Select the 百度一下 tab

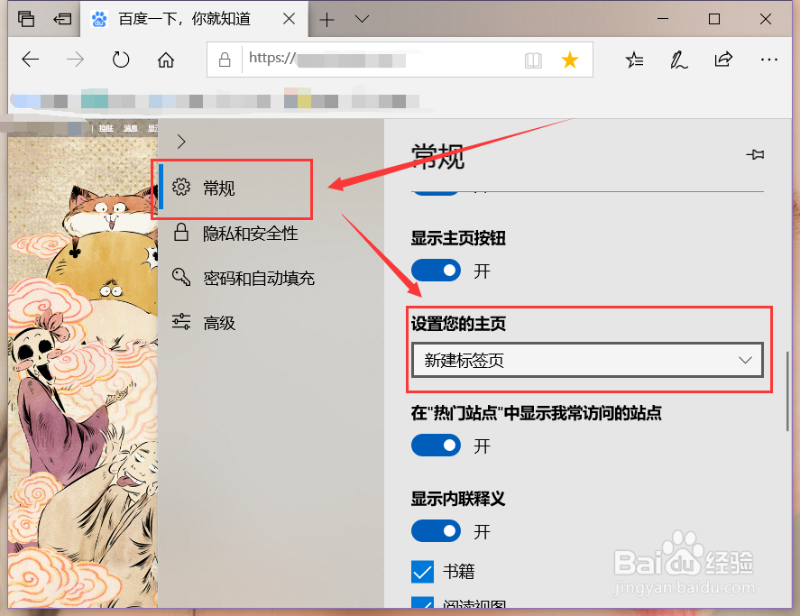pos(195,19)
